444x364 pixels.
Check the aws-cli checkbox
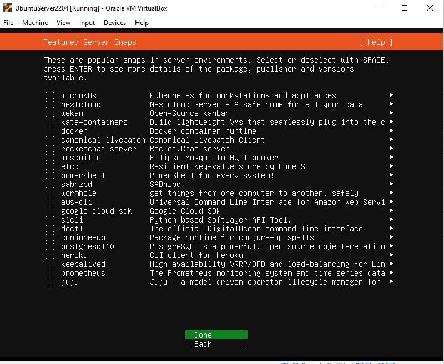click(50, 202)
